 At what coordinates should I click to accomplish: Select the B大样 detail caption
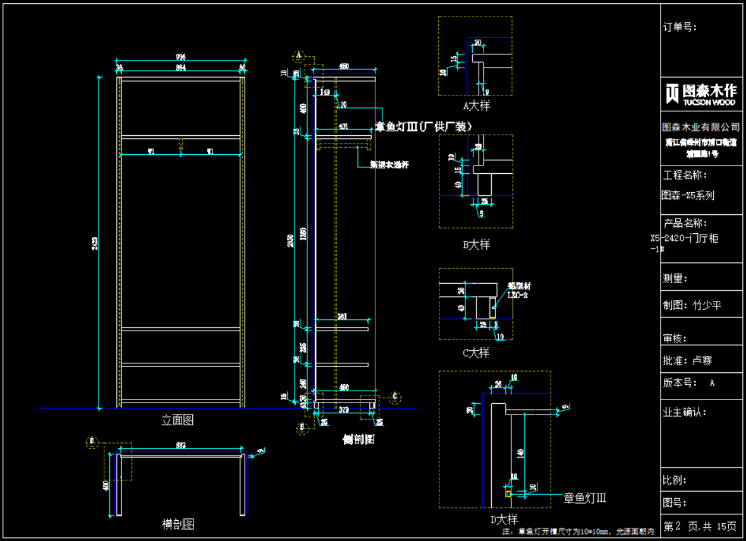click(476, 245)
